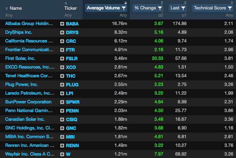Open the Average Volume filter button

click(x=106, y=8)
